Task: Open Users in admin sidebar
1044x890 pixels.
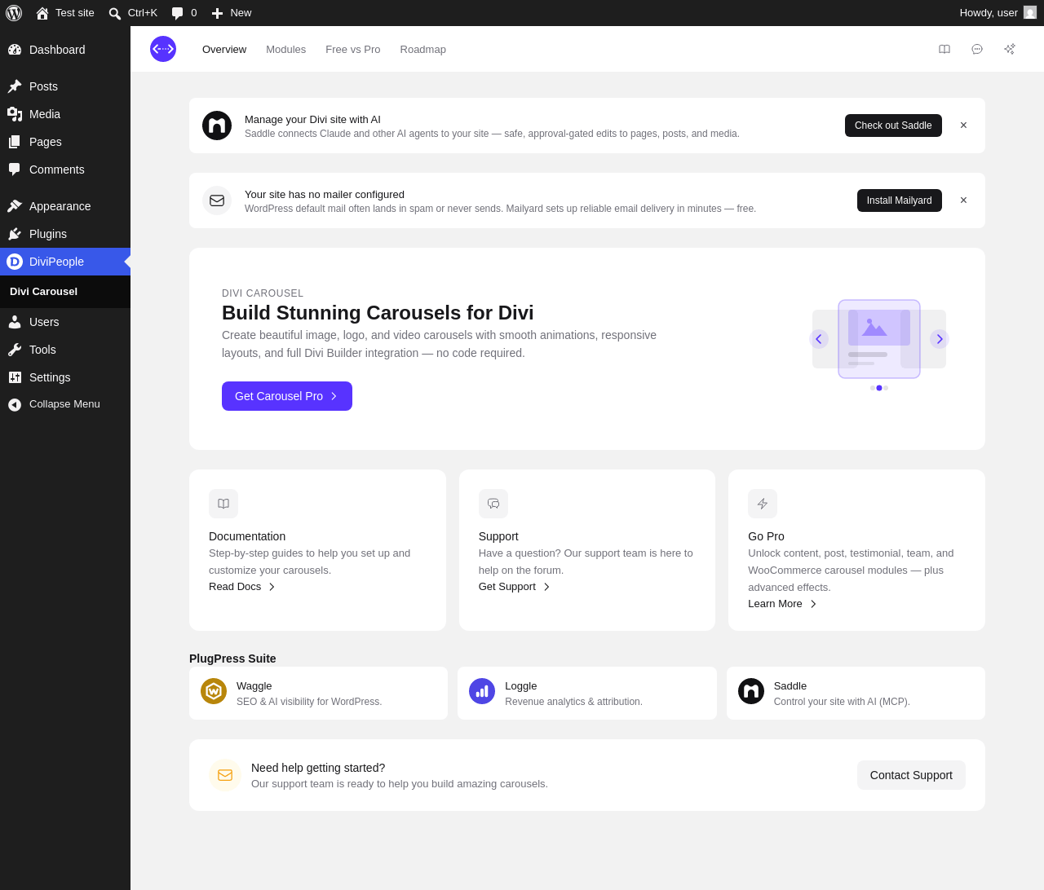Action: (65, 322)
